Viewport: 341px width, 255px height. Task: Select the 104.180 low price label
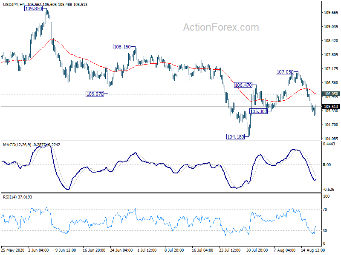click(236, 137)
